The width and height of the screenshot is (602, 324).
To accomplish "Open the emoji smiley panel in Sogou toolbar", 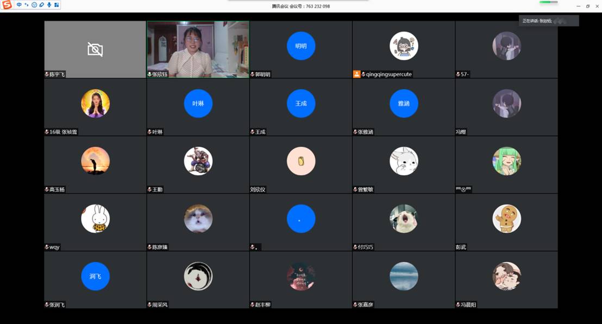I will [34, 5].
